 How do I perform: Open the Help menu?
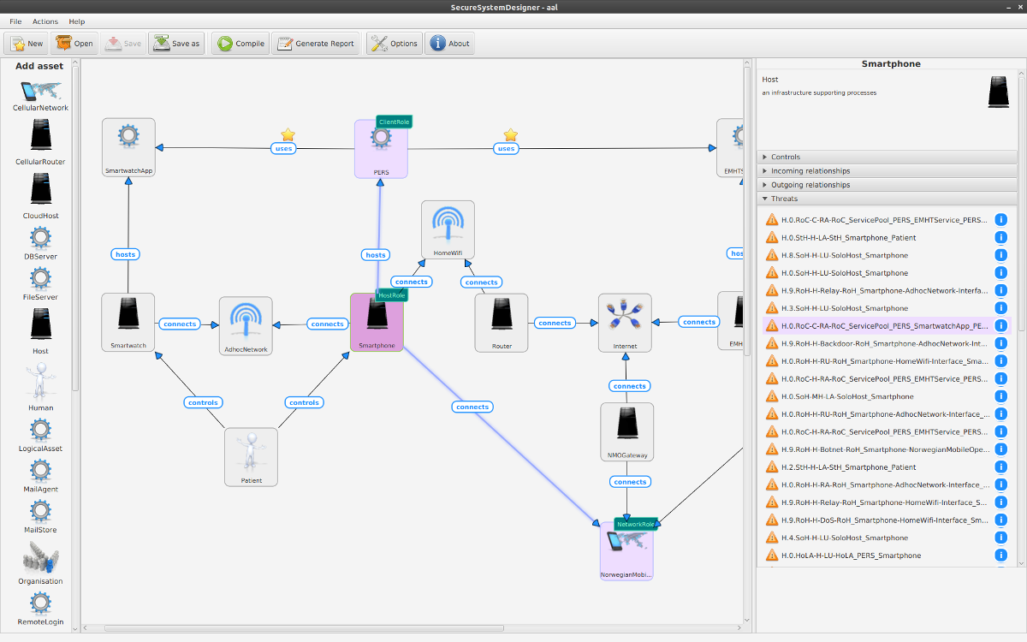77,21
